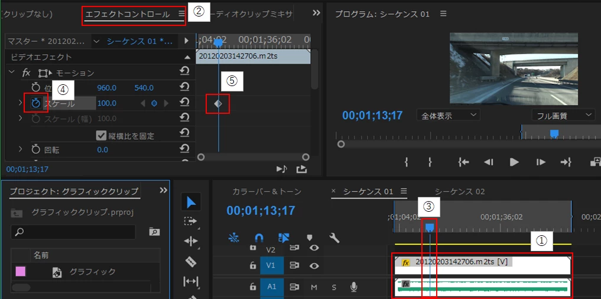Reset the Position parameter
The height and width of the screenshot is (299, 601).
184,87
